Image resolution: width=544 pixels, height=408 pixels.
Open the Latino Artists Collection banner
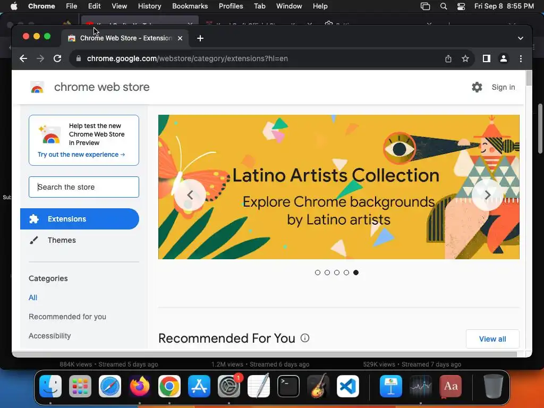click(338, 187)
